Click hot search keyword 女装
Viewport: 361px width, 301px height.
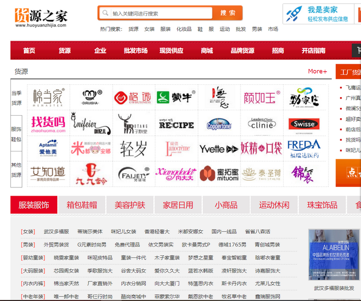[149, 29]
